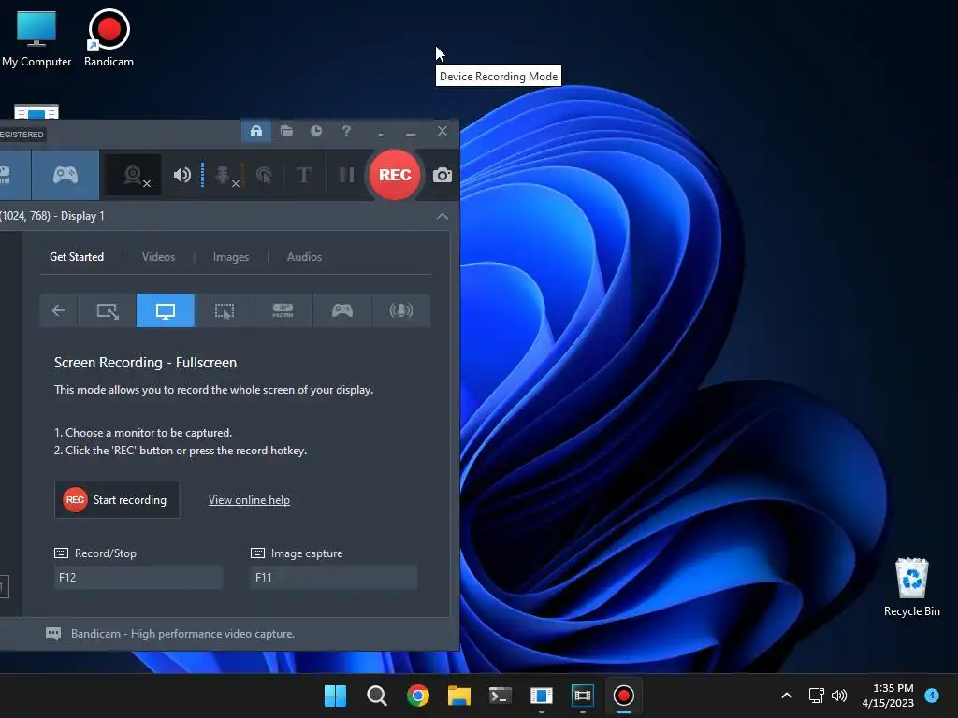This screenshot has width=958, height=718.
Task: Switch to the Videos tab
Action: pos(158,257)
